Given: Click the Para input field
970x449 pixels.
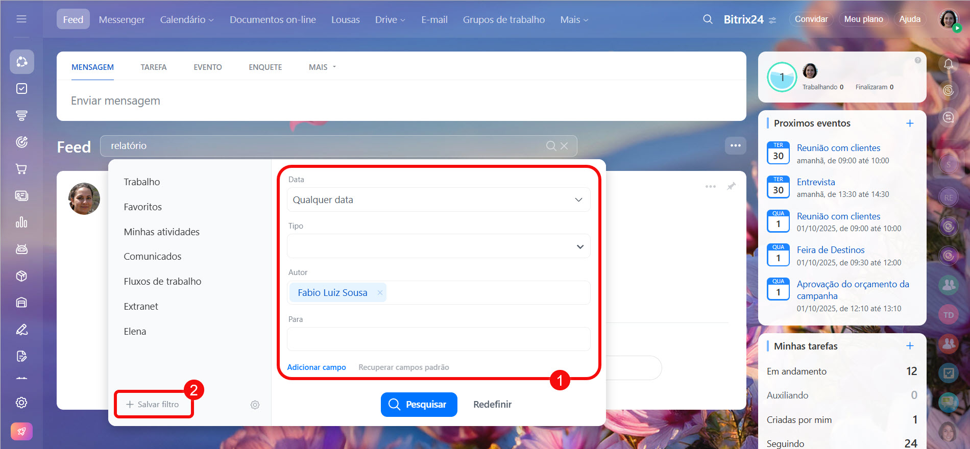Looking at the screenshot, I should pos(438,339).
